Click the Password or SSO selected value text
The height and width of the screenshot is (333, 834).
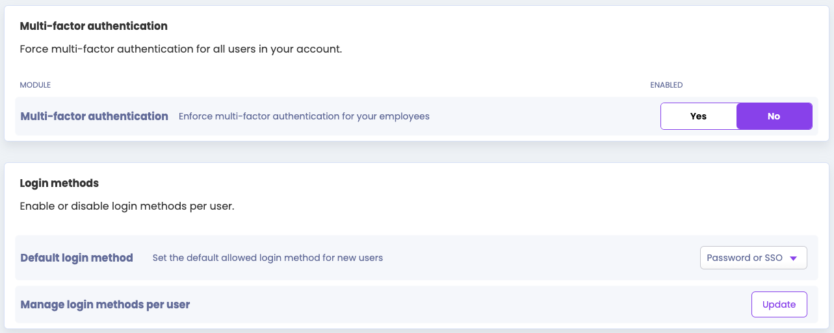(744, 258)
